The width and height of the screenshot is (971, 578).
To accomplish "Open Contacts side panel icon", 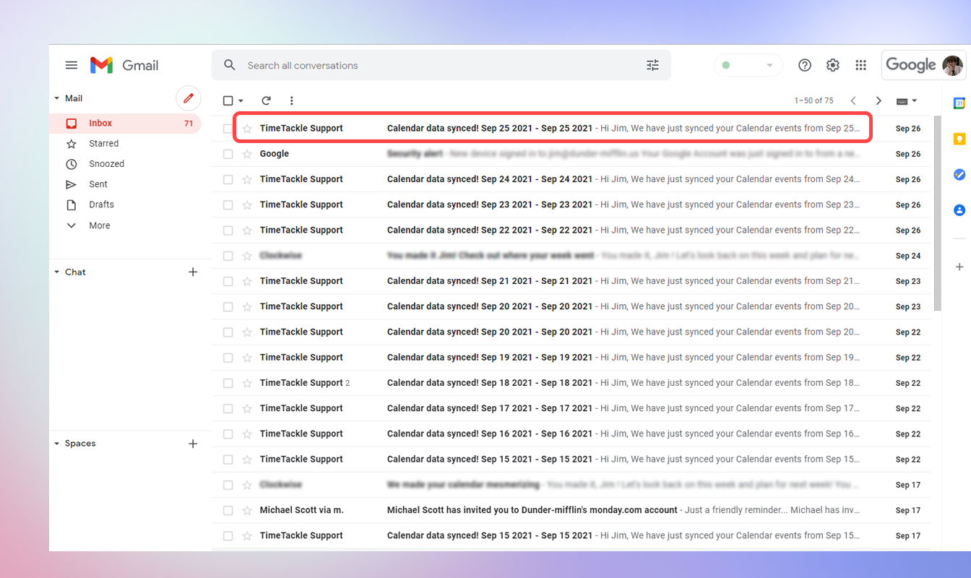I will click(959, 210).
